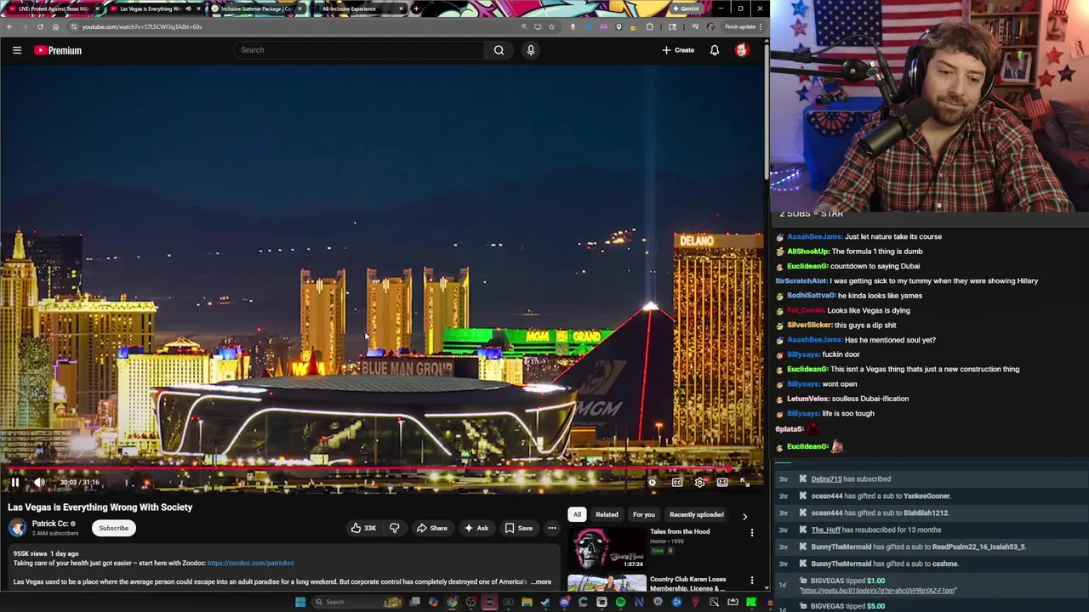Screen dimensions: 1089x612
Task: Seek to the middle of the progress bar
Action: [383, 468]
